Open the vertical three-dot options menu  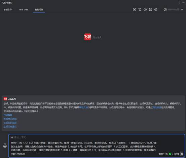[x=179, y=3]
